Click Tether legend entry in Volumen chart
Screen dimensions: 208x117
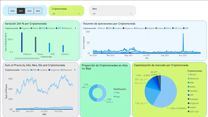[168, 28]
